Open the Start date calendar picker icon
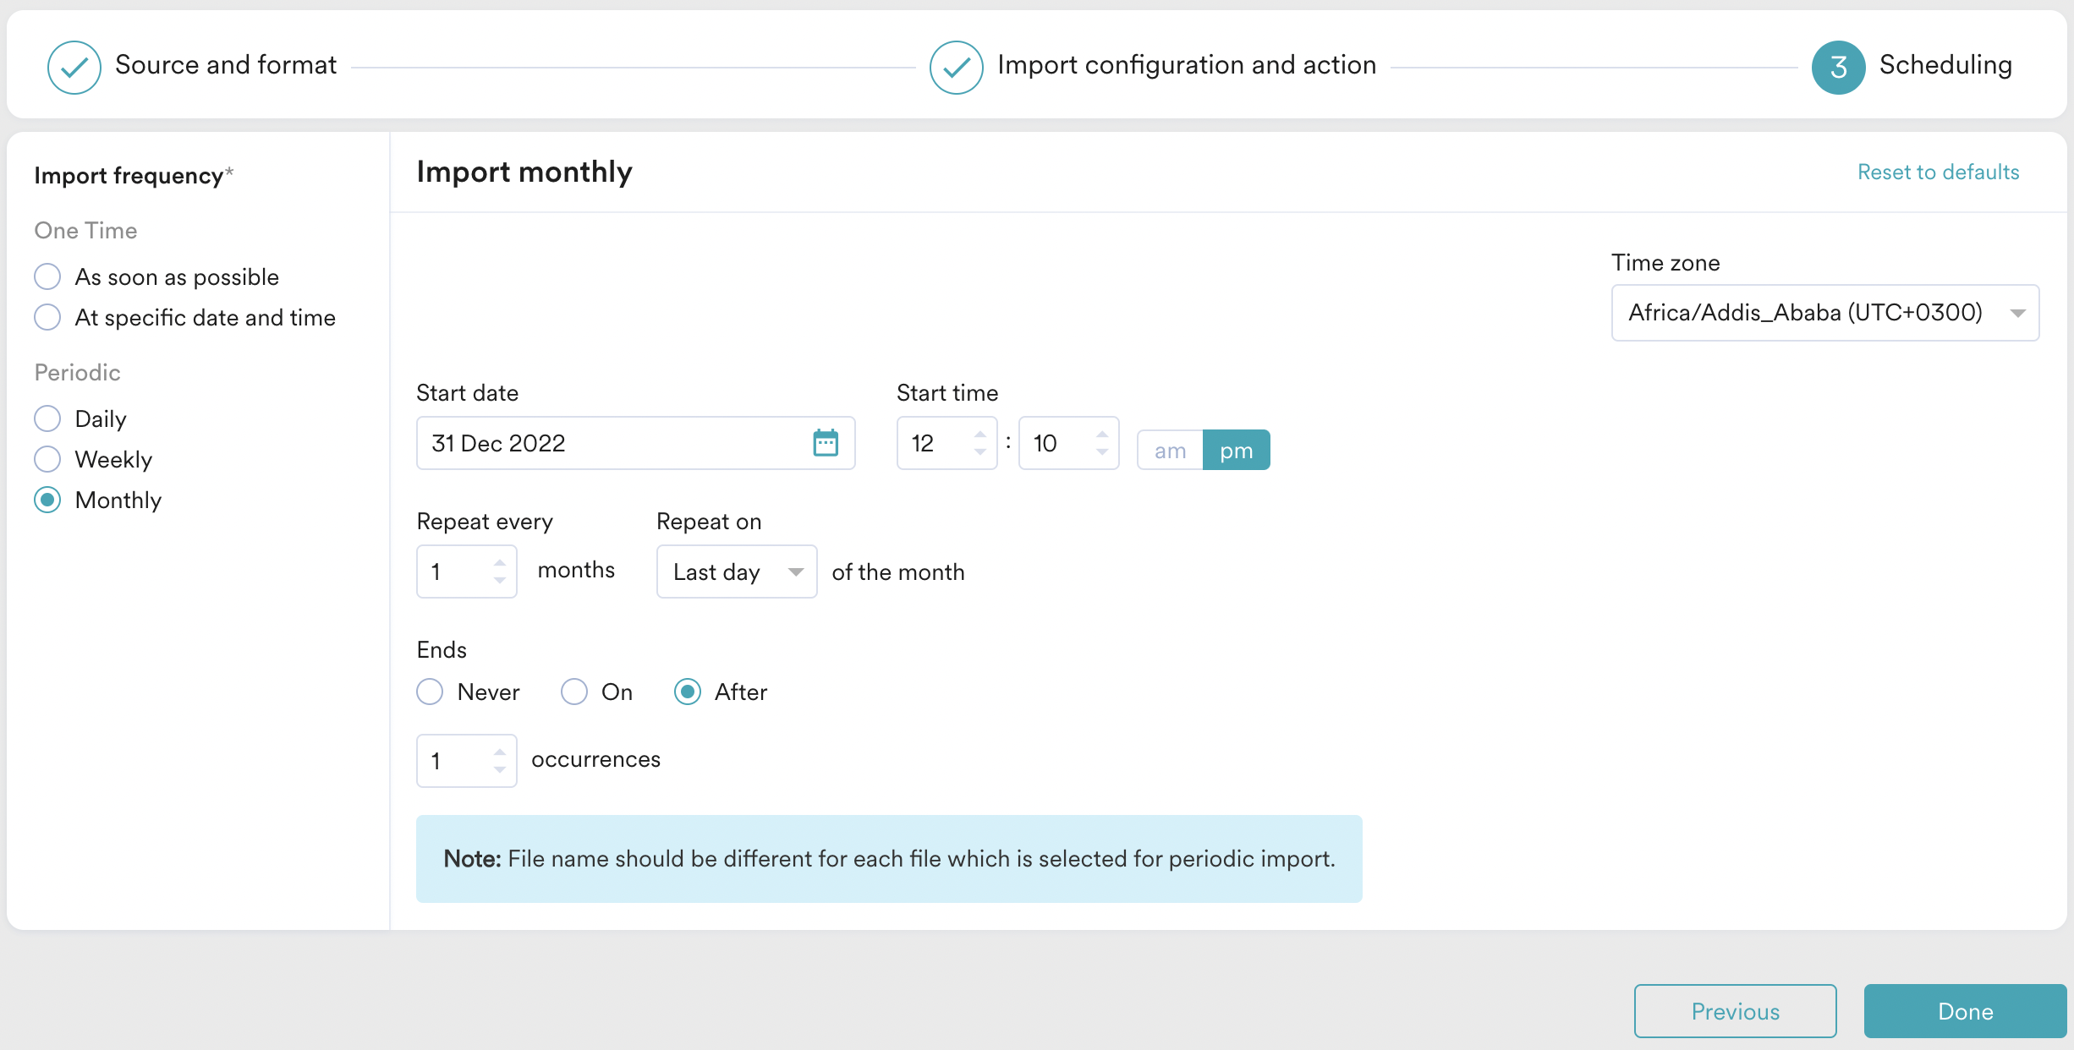2074x1050 pixels. point(825,443)
